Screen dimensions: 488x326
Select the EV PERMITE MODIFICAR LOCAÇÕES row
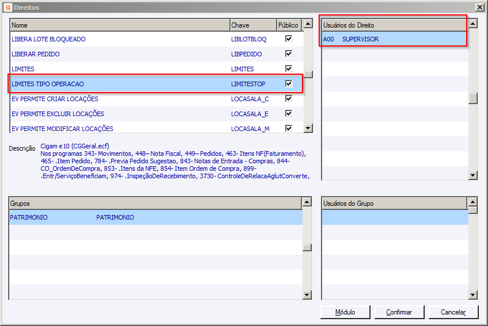tap(156, 128)
